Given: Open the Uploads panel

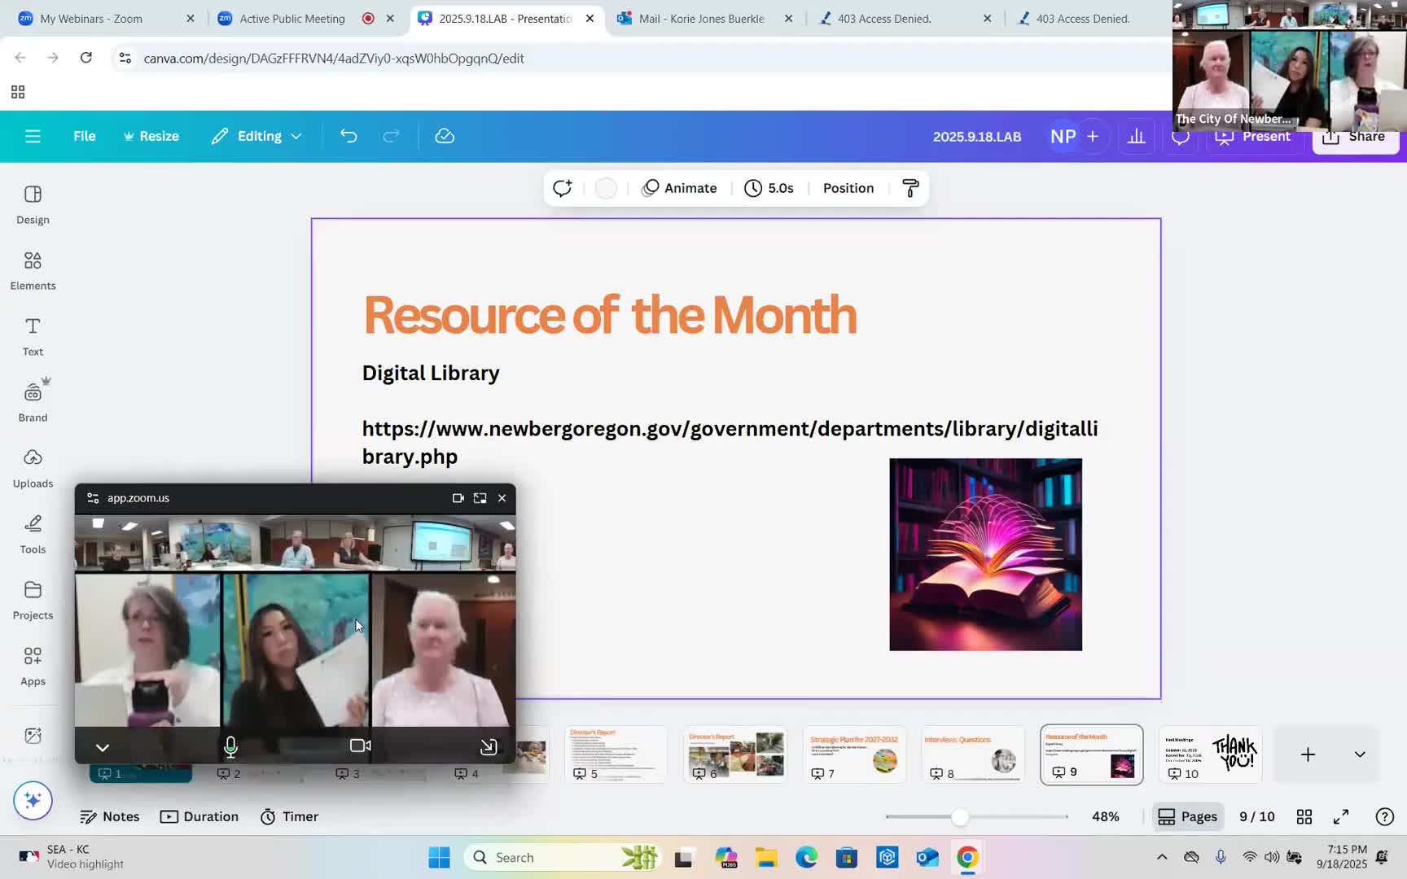Looking at the screenshot, I should pyautogui.click(x=33, y=468).
